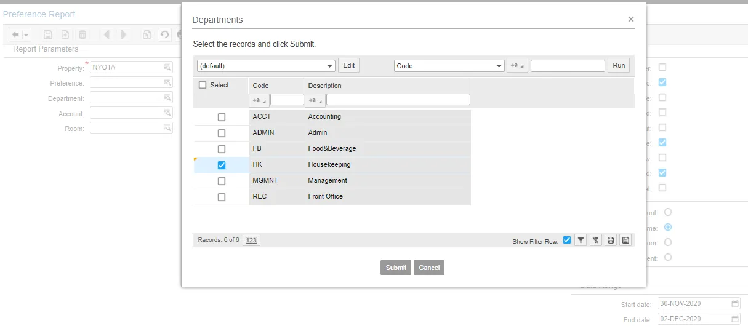748x331 pixels.
Task: Open dropdown arrow beside the back arrow
Action: click(x=26, y=35)
